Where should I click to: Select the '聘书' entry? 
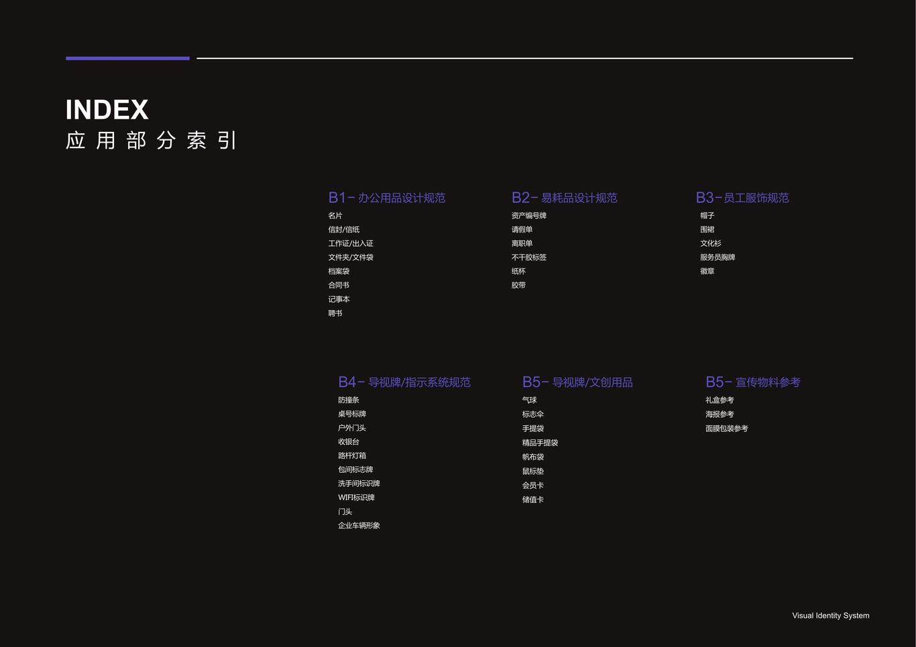335,313
